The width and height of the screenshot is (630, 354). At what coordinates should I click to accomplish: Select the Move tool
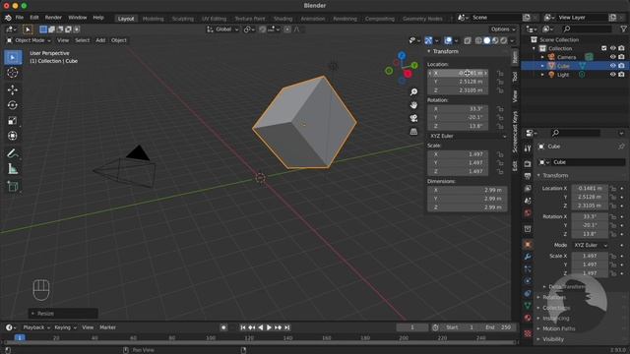click(x=13, y=89)
